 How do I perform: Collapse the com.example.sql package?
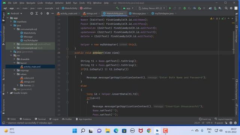pyautogui.click(x=14, y=29)
